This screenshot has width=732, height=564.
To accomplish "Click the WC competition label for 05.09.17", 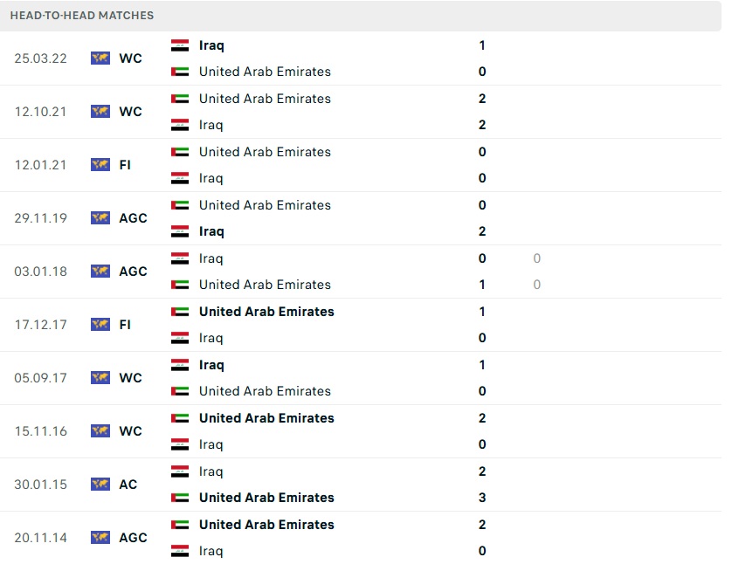I will (x=130, y=378).
